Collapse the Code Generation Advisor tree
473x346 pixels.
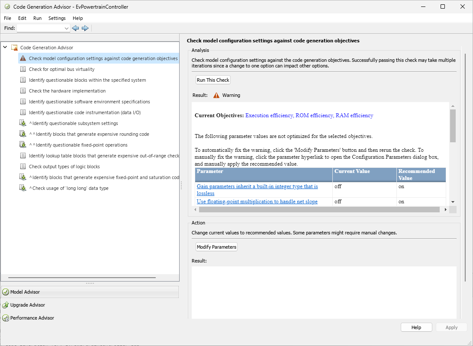pyautogui.click(x=5, y=48)
